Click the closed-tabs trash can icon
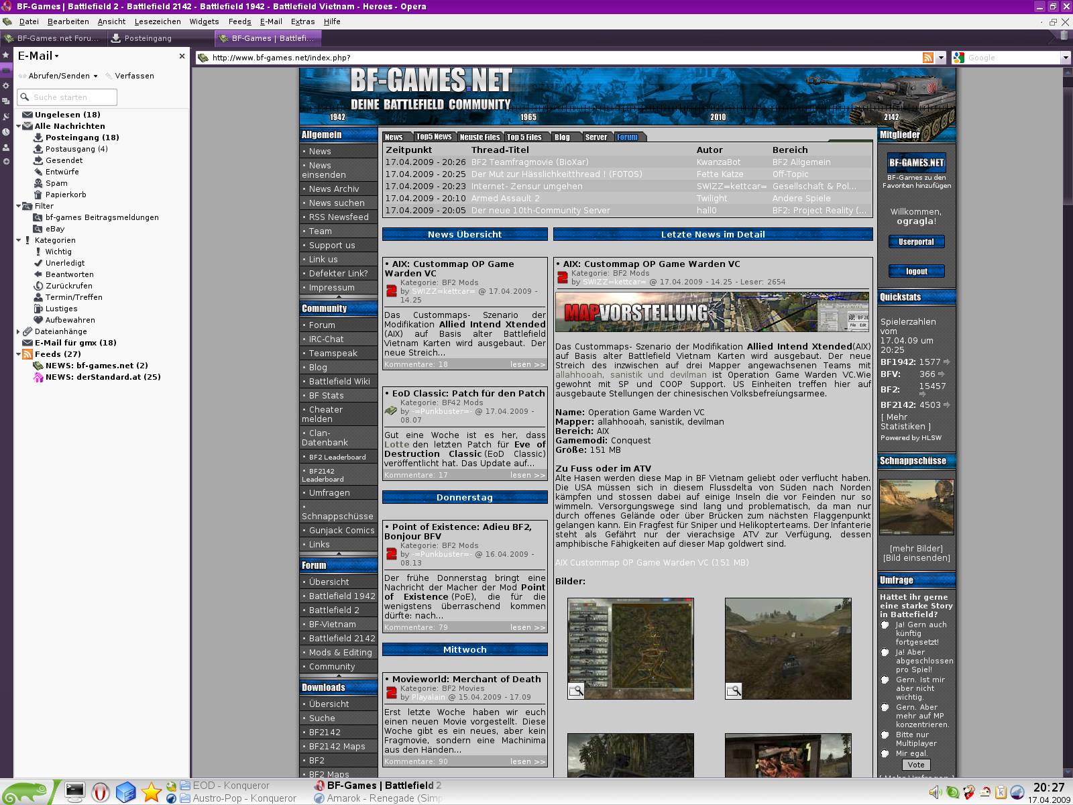Viewport: 1073px width, 805px height. click(x=1064, y=37)
